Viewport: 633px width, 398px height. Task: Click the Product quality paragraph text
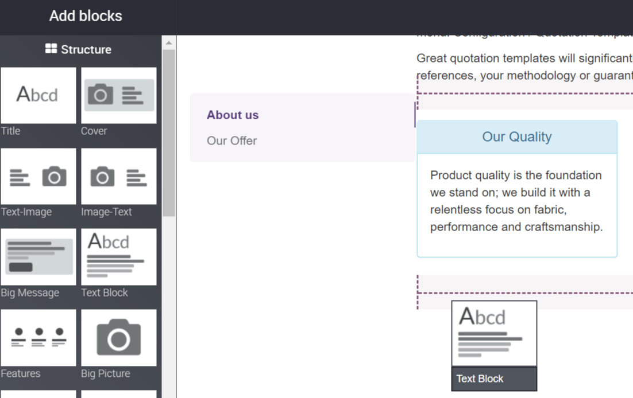(516, 201)
